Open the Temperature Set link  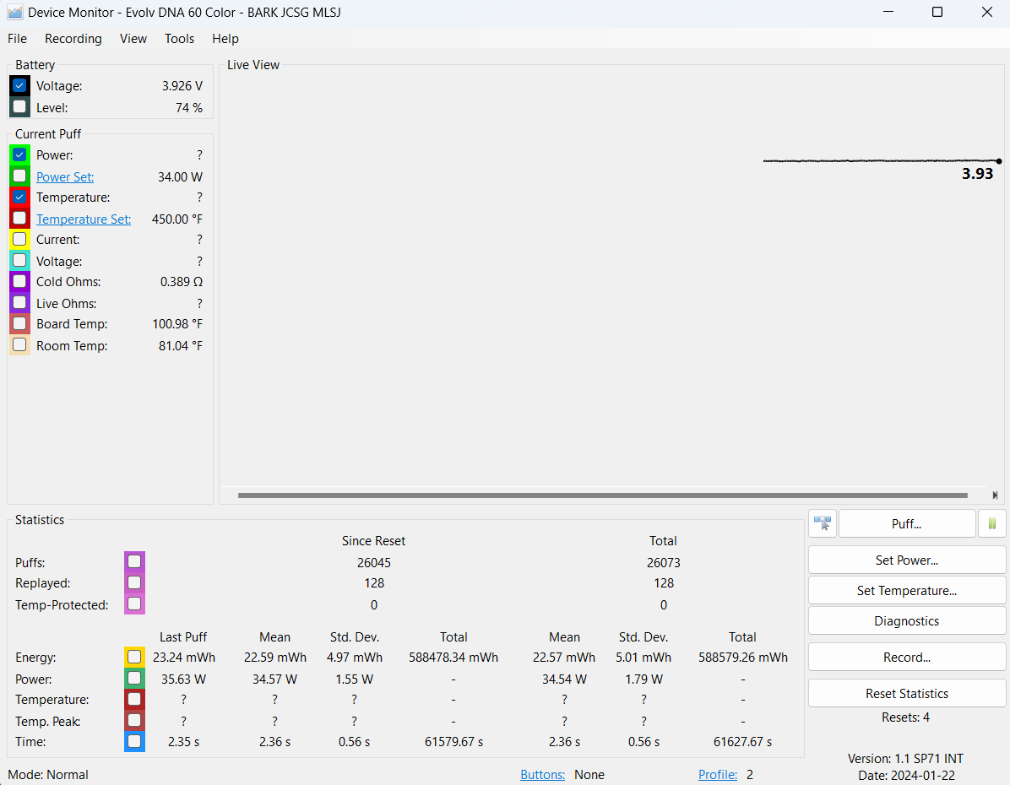(84, 219)
